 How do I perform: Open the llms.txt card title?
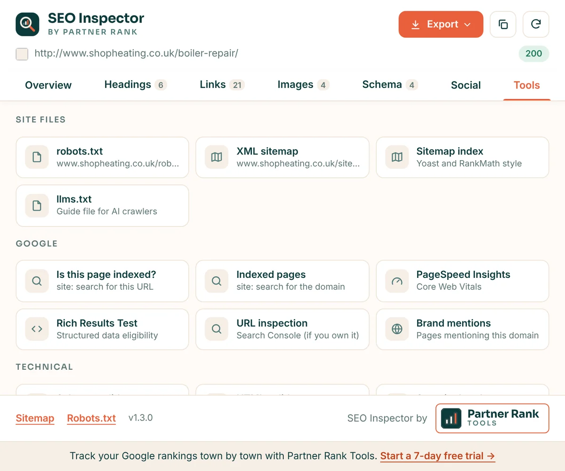click(x=74, y=199)
